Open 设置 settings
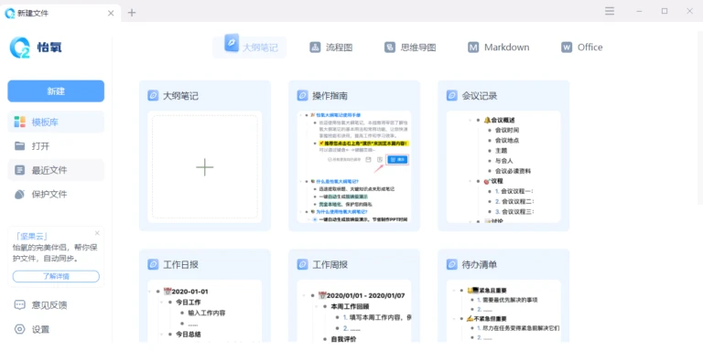Viewport: 703px width, 351px height. point(56,329)
